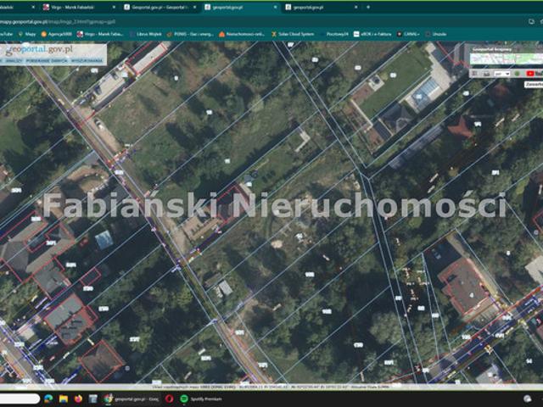
Task: Open the eBOK i e-Faktura bookmark
Action: [372, 34]
